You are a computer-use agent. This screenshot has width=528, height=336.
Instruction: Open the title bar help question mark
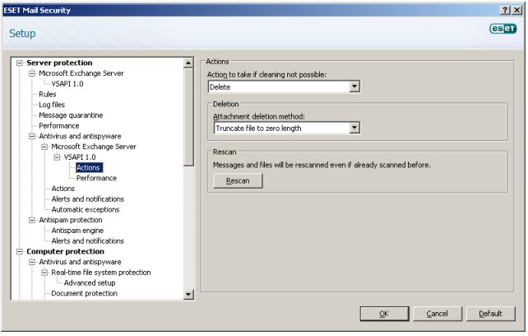(x=505, y=10)
